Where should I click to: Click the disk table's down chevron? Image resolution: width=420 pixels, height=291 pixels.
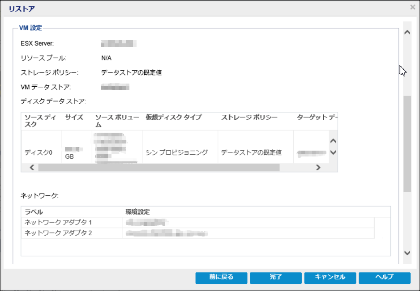coord(333,152)
